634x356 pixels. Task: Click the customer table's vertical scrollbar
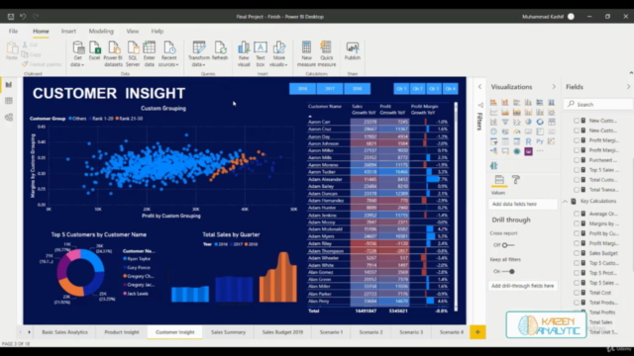pyautogui.click(x=456, y=207)
